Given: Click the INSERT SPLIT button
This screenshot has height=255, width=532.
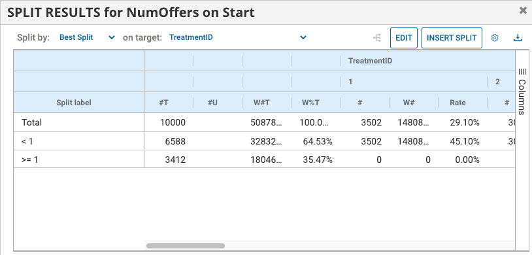Looking at the screenshot, I should [452, 38].
